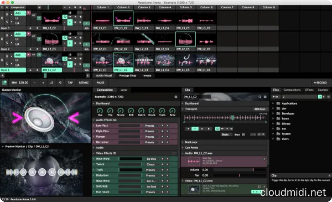Click the A/B crossfader handle
The width and height of the screenshot is (332, 202).
point(45,76)
